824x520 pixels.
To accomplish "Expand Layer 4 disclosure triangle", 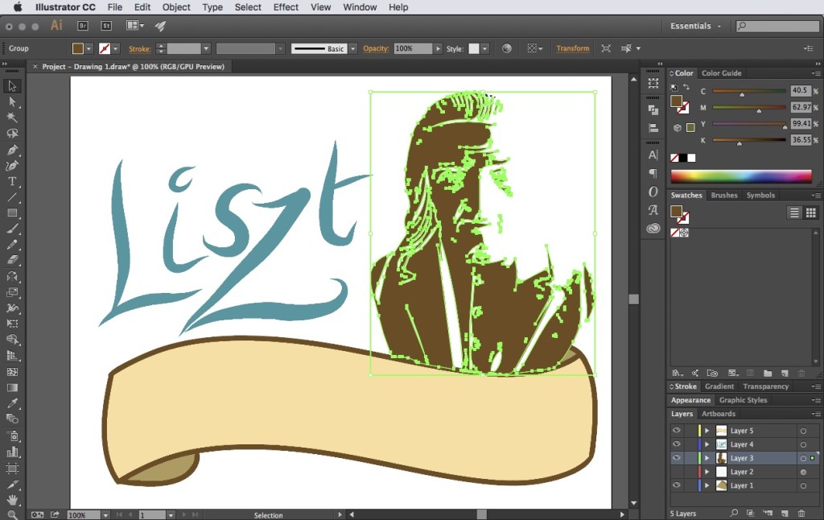I will 707,444.
